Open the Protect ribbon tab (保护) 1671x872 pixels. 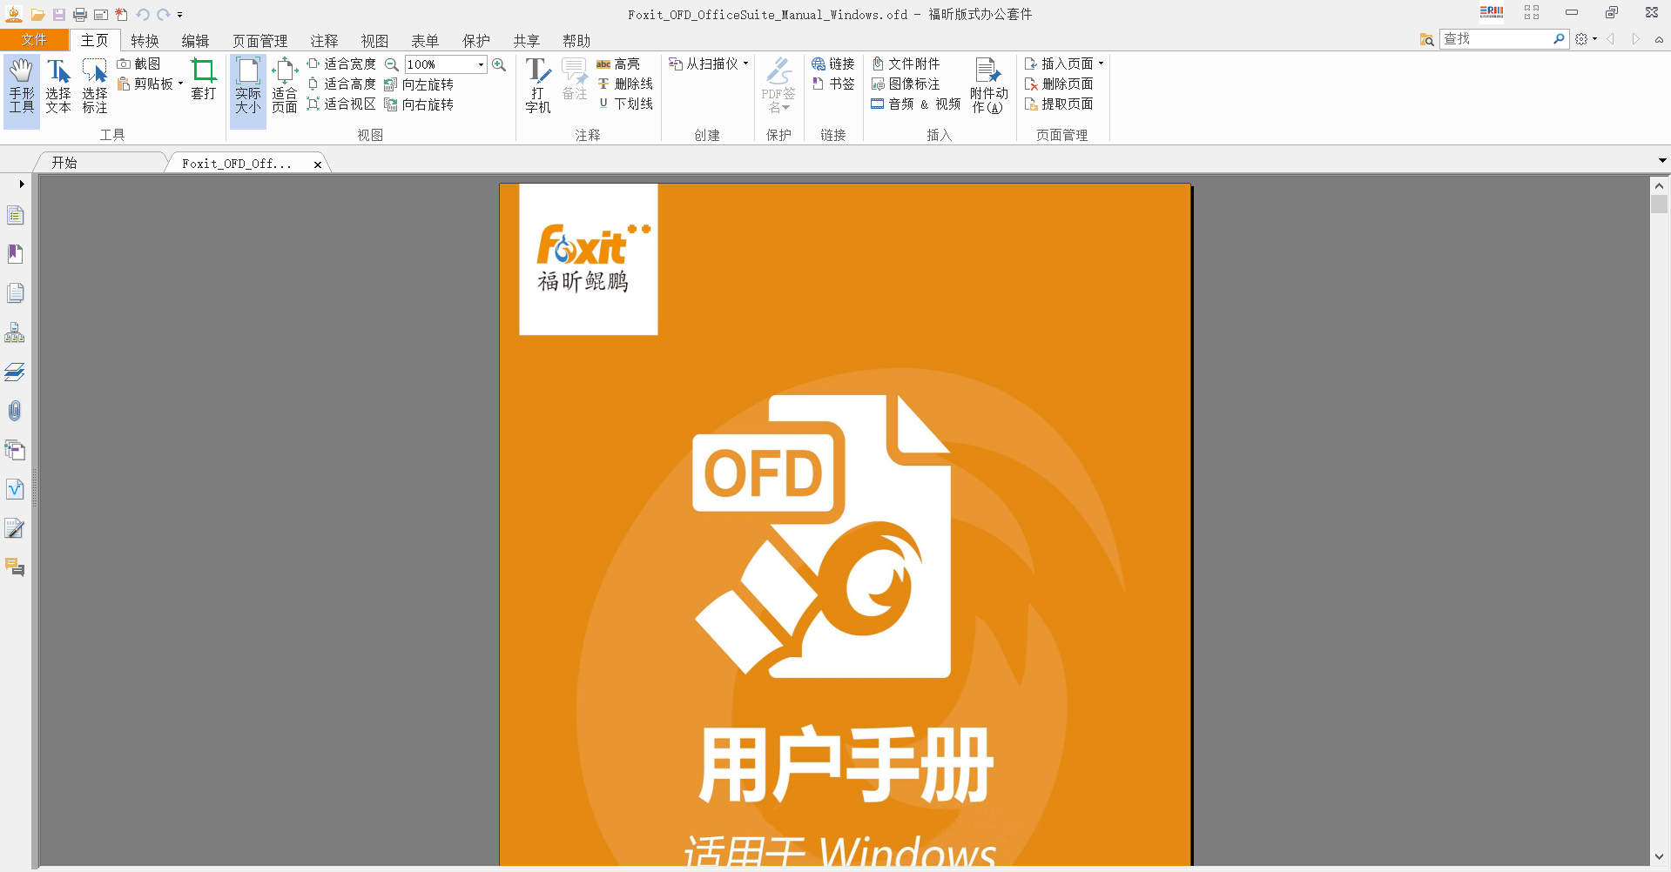[475, 41]
